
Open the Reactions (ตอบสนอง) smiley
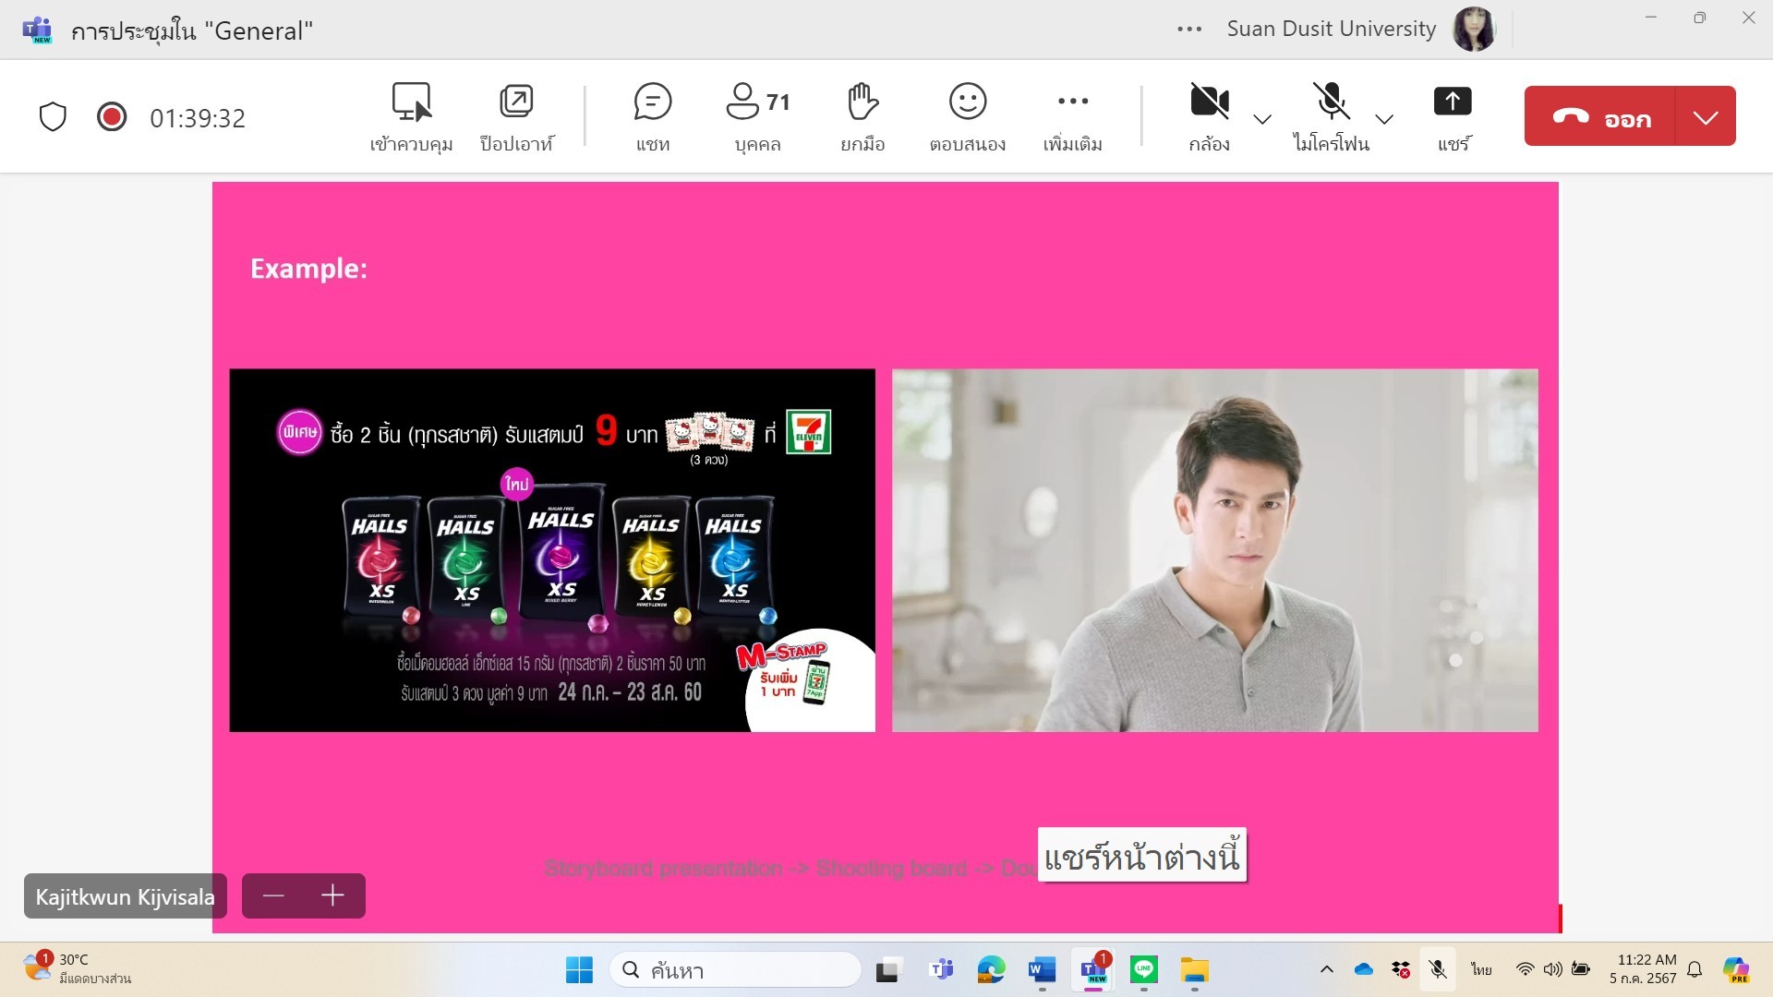click(967, 117)
